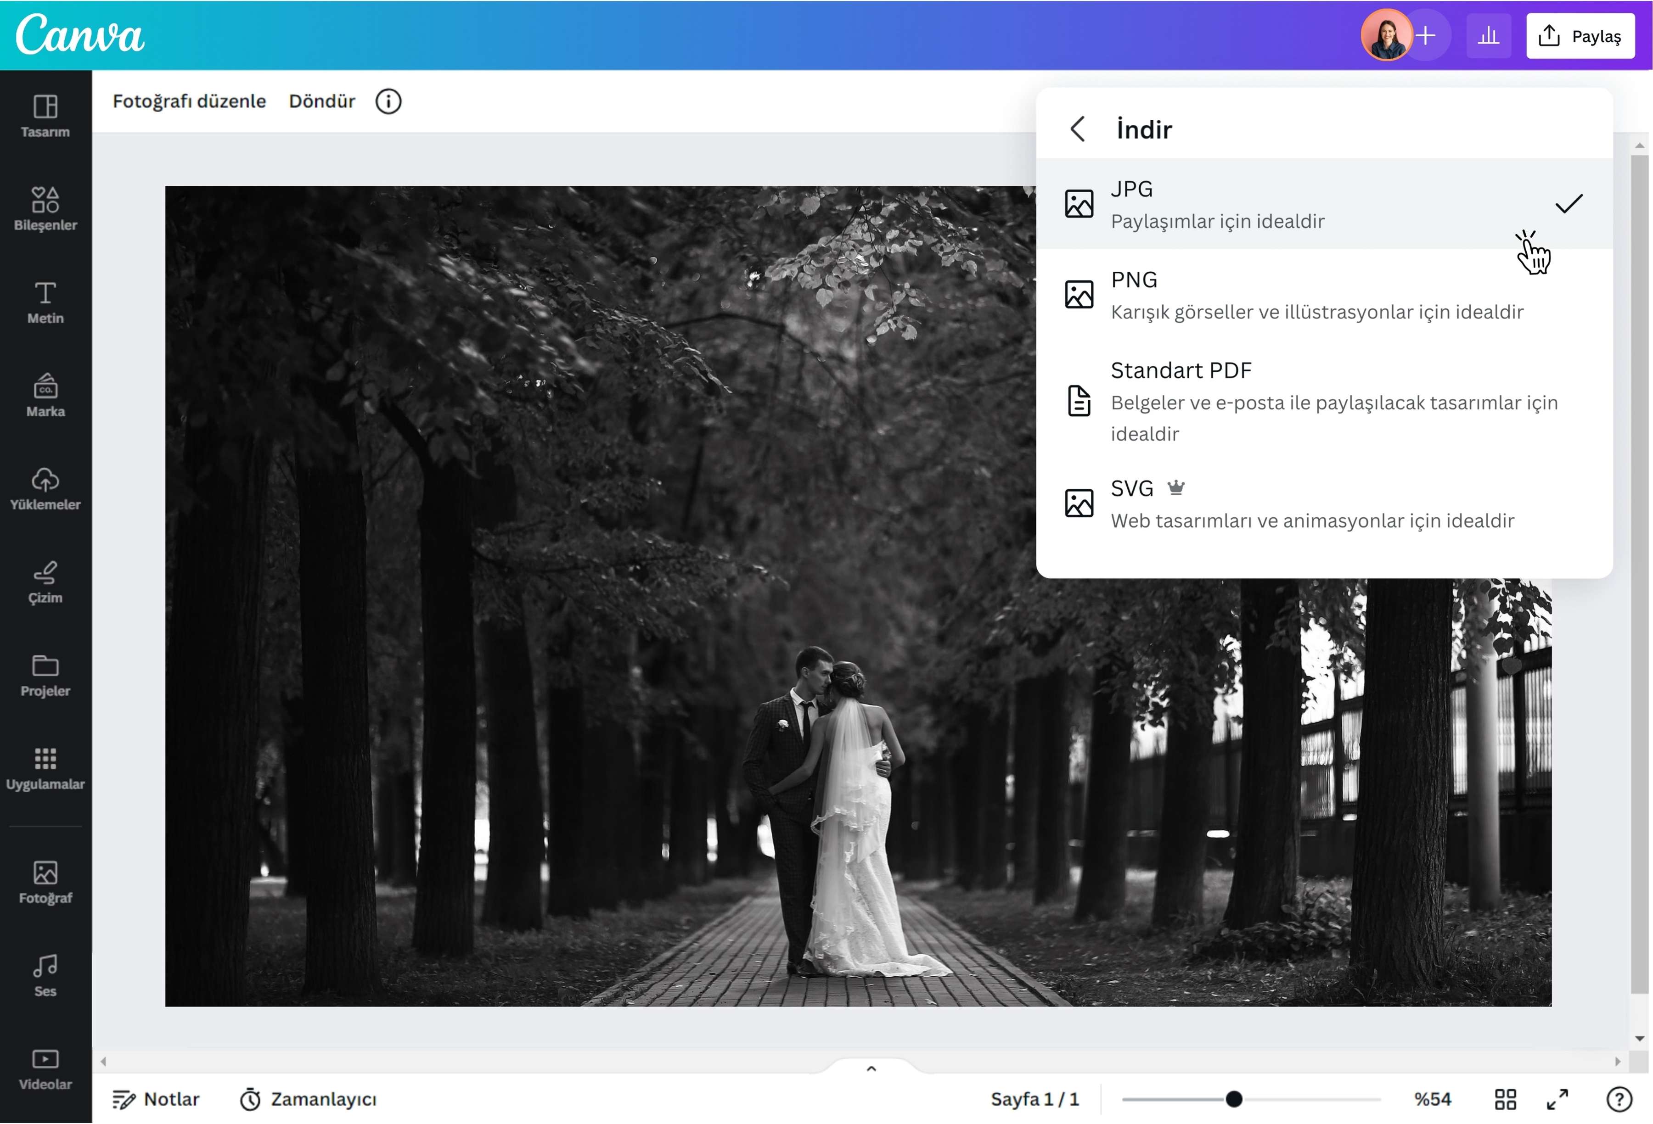The image size is (1653, 1124).
Task: Choose Standart PDF format option
Action: click(x=1324, y=401)
